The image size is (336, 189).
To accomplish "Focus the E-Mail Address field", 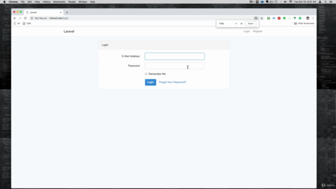I will (175, 56).
